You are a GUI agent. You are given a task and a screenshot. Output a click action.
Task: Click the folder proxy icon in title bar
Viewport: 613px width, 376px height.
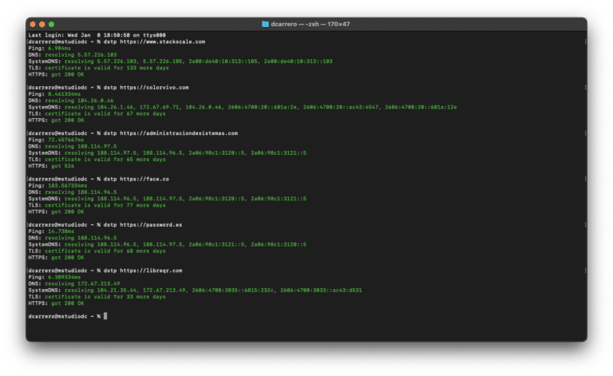point(265,25)
